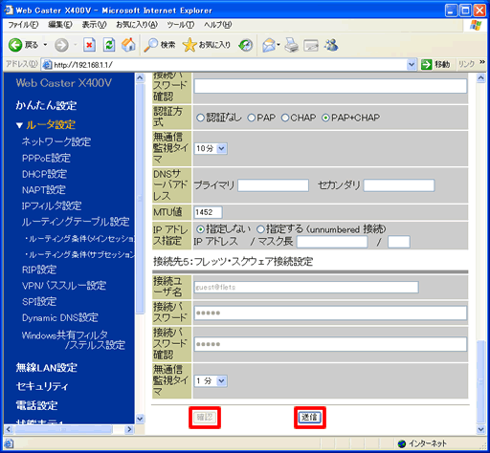Click the green Go arrow button
Viewport: 490px width, 453px height.
click(426, 65)
